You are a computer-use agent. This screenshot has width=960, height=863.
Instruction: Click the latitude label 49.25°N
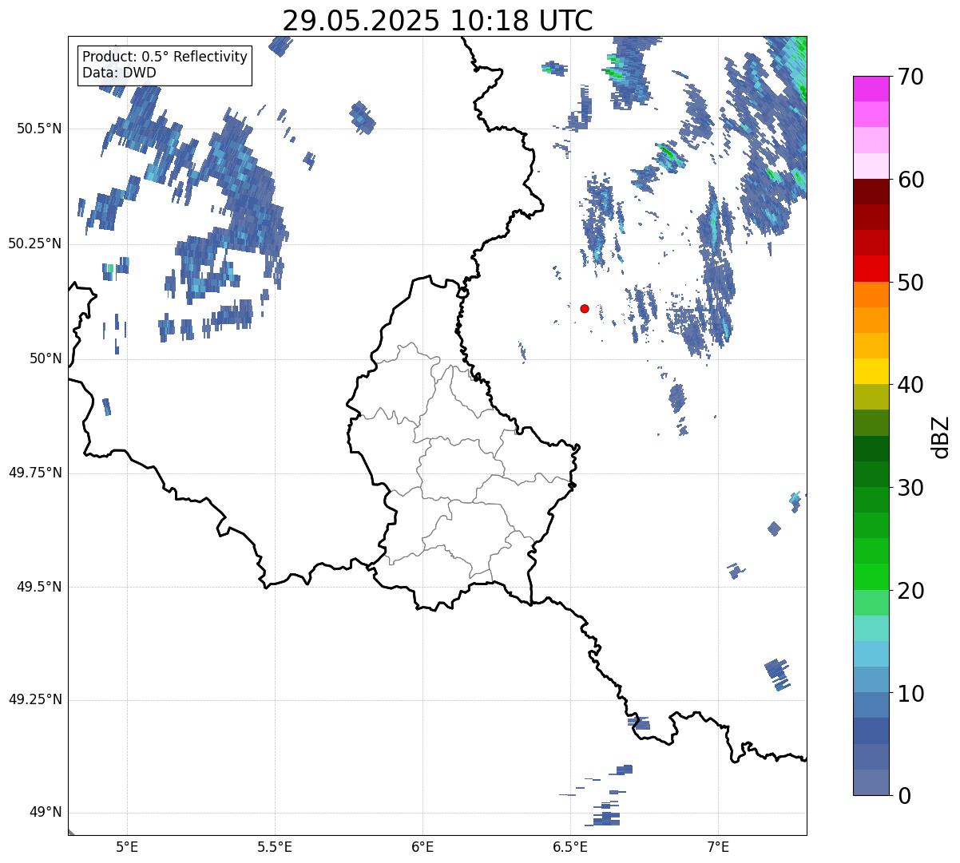pyautogui.click(x=35, y=700)
